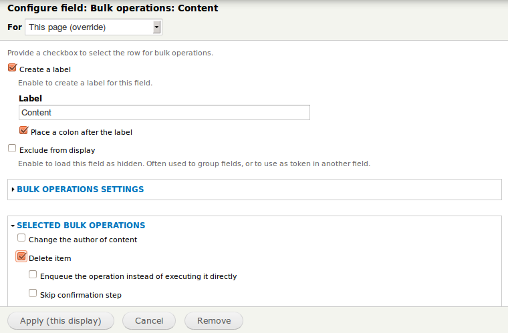This screenshot has width=508, height=333.
Task: Uncheck the 'Create a label' checkbox
Action: pos(12,68)
